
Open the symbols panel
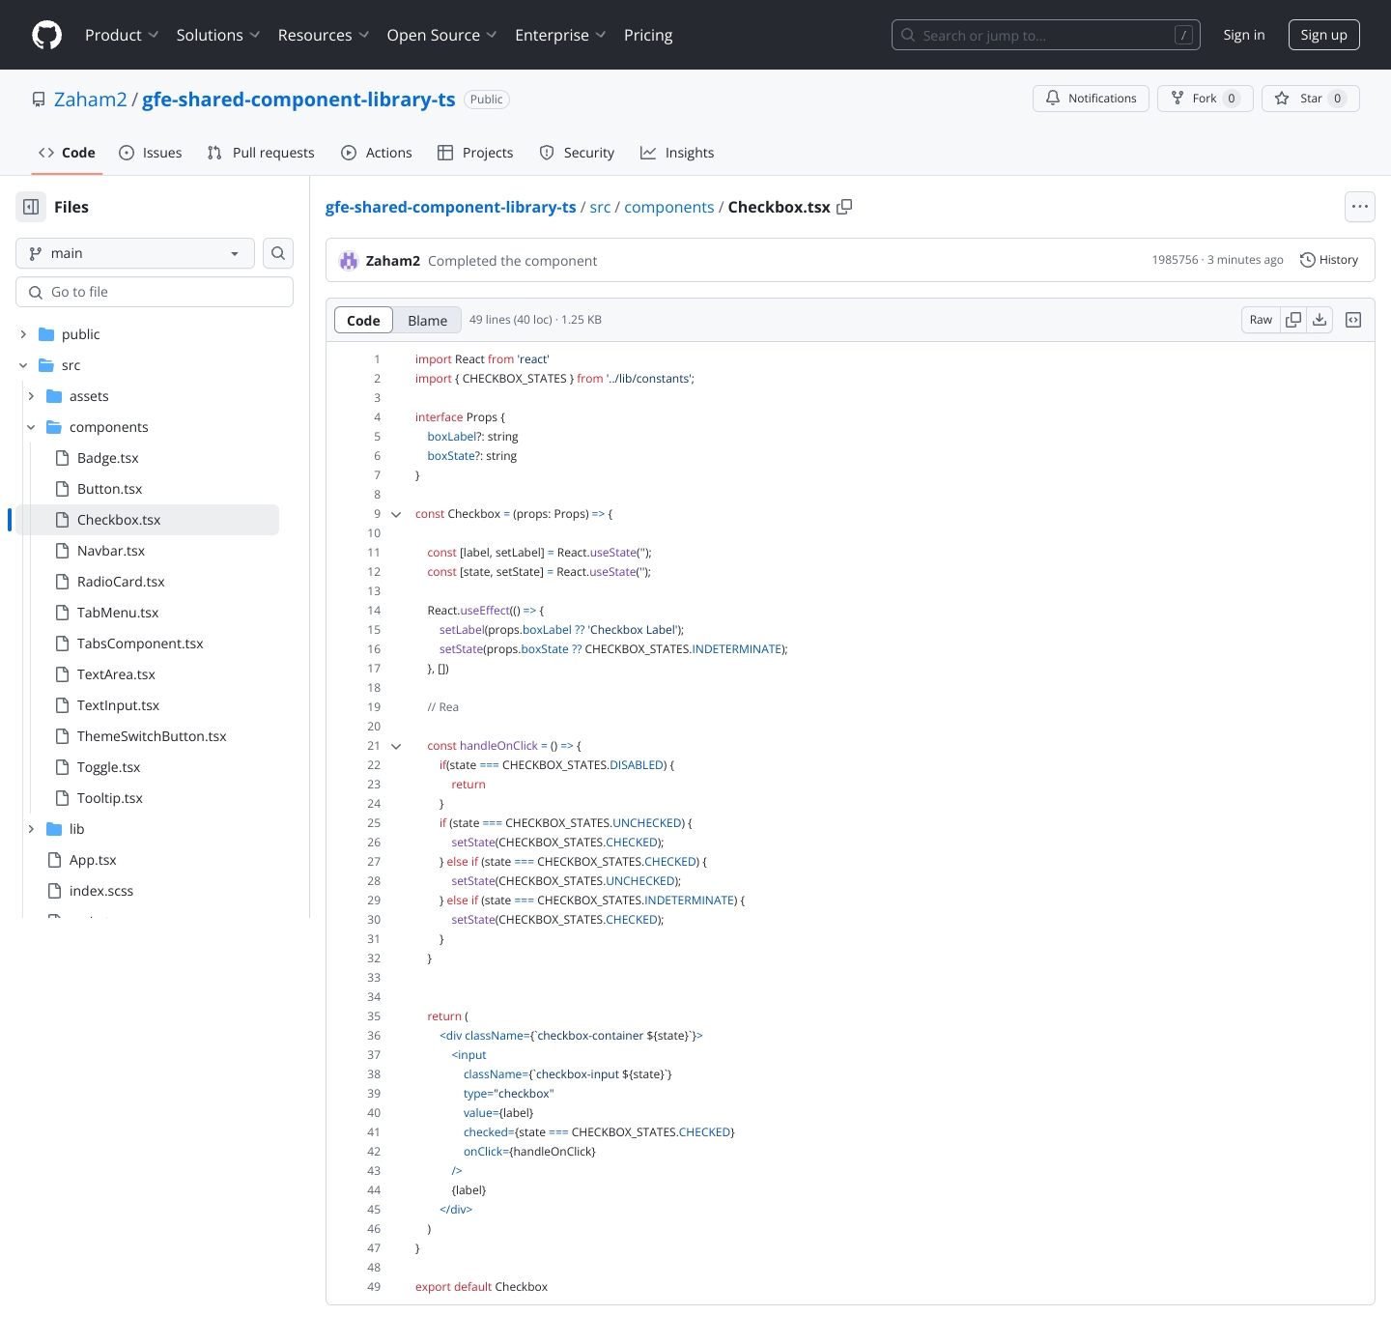(1353, 320)
